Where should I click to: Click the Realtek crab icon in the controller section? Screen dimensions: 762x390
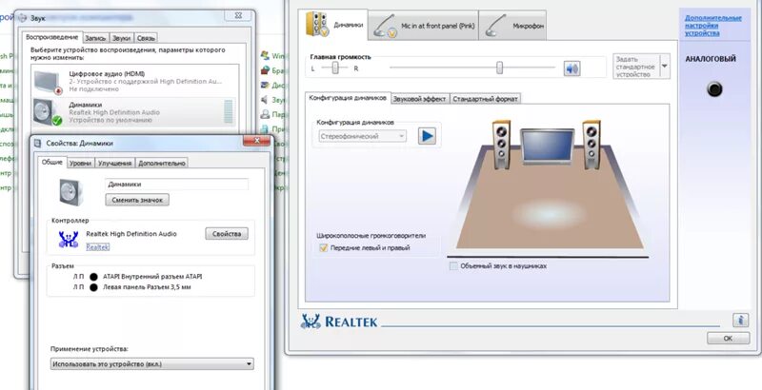click(x=69, y=239)
